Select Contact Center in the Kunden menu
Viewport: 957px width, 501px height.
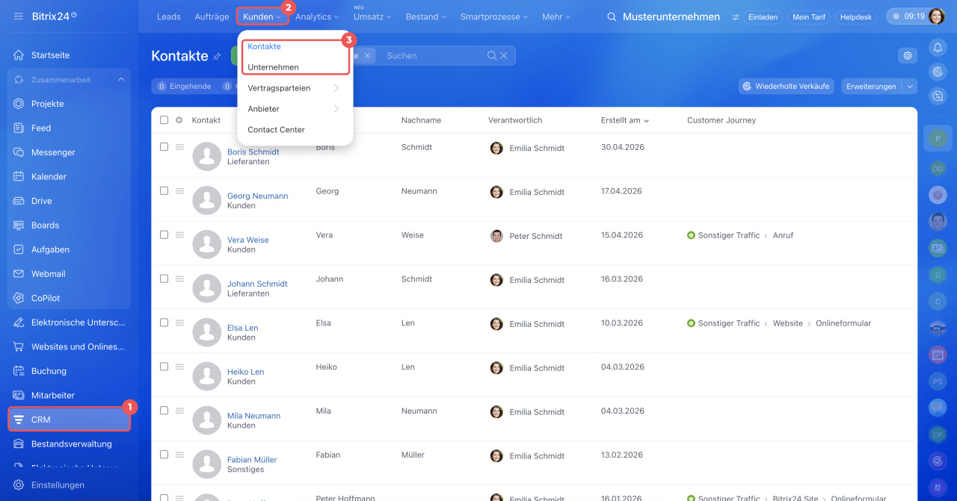[x=277, y=130]
